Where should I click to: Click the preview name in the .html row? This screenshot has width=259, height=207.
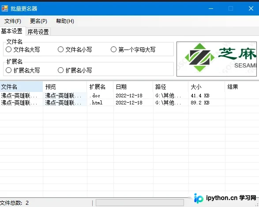point(63,103)
